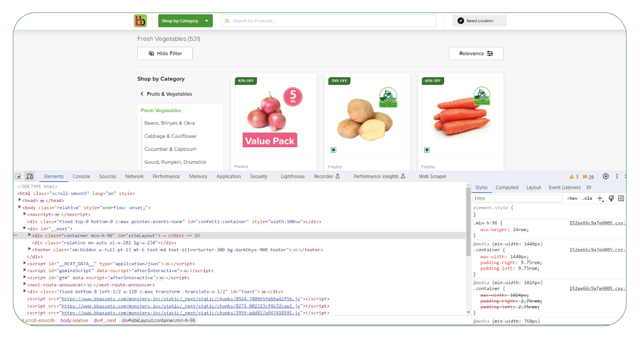Click the ellipsis button inside the head tag
Image resolution: width=640 pixels, height=337 pixels.
point(41,201)
